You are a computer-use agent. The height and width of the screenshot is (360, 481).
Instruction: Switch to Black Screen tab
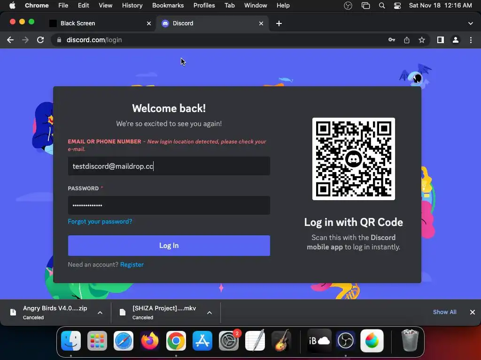pos(100,23)
